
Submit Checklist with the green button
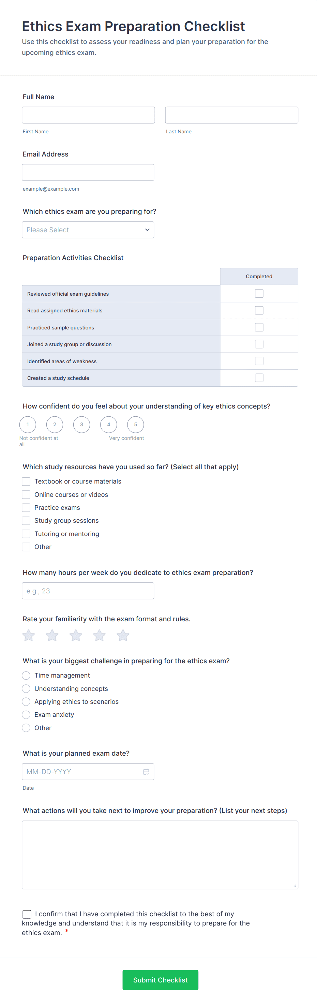[x=160, y=980]
